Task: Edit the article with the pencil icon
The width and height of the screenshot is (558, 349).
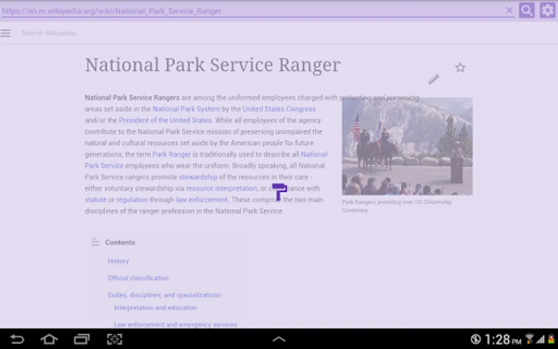Action: [434, 79]
